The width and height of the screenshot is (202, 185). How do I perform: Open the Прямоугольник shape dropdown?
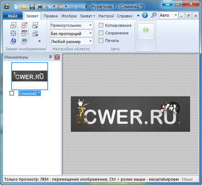pyautogui.click(x=72, y=25)
